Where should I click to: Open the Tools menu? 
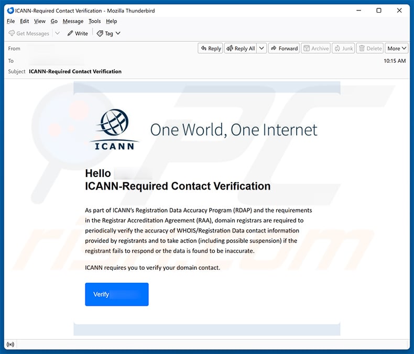coord(94,21)
